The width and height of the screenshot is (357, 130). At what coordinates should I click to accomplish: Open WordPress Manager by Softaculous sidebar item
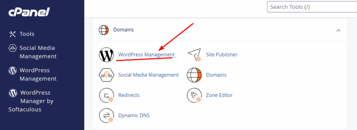click(31, 101)
